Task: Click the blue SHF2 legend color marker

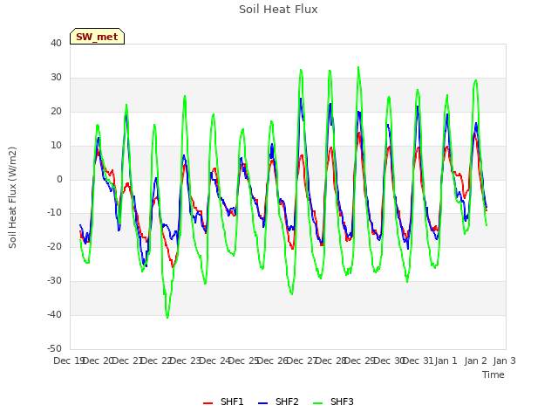Action: (x=262, y=403)
